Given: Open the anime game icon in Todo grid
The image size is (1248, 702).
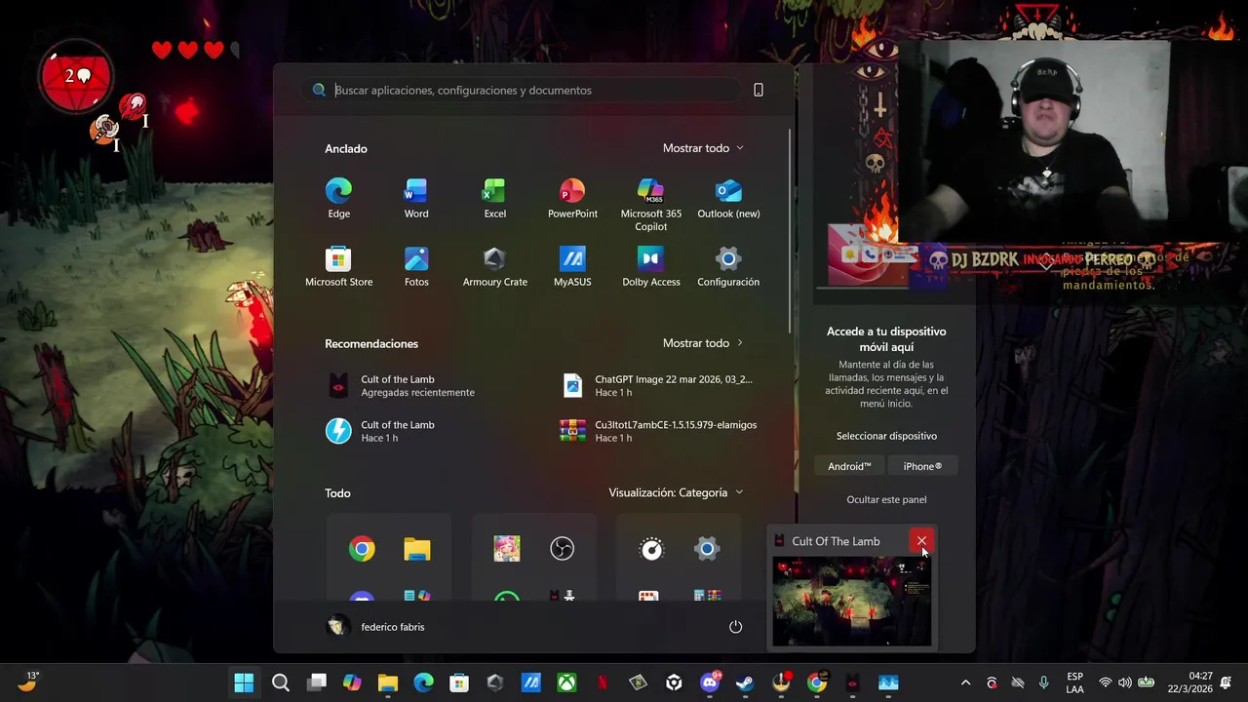Looking at the screenshot, I should (506, 549).
